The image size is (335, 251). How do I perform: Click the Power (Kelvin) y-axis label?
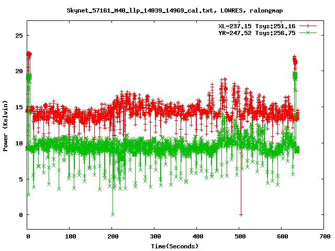tap(5, 126)
